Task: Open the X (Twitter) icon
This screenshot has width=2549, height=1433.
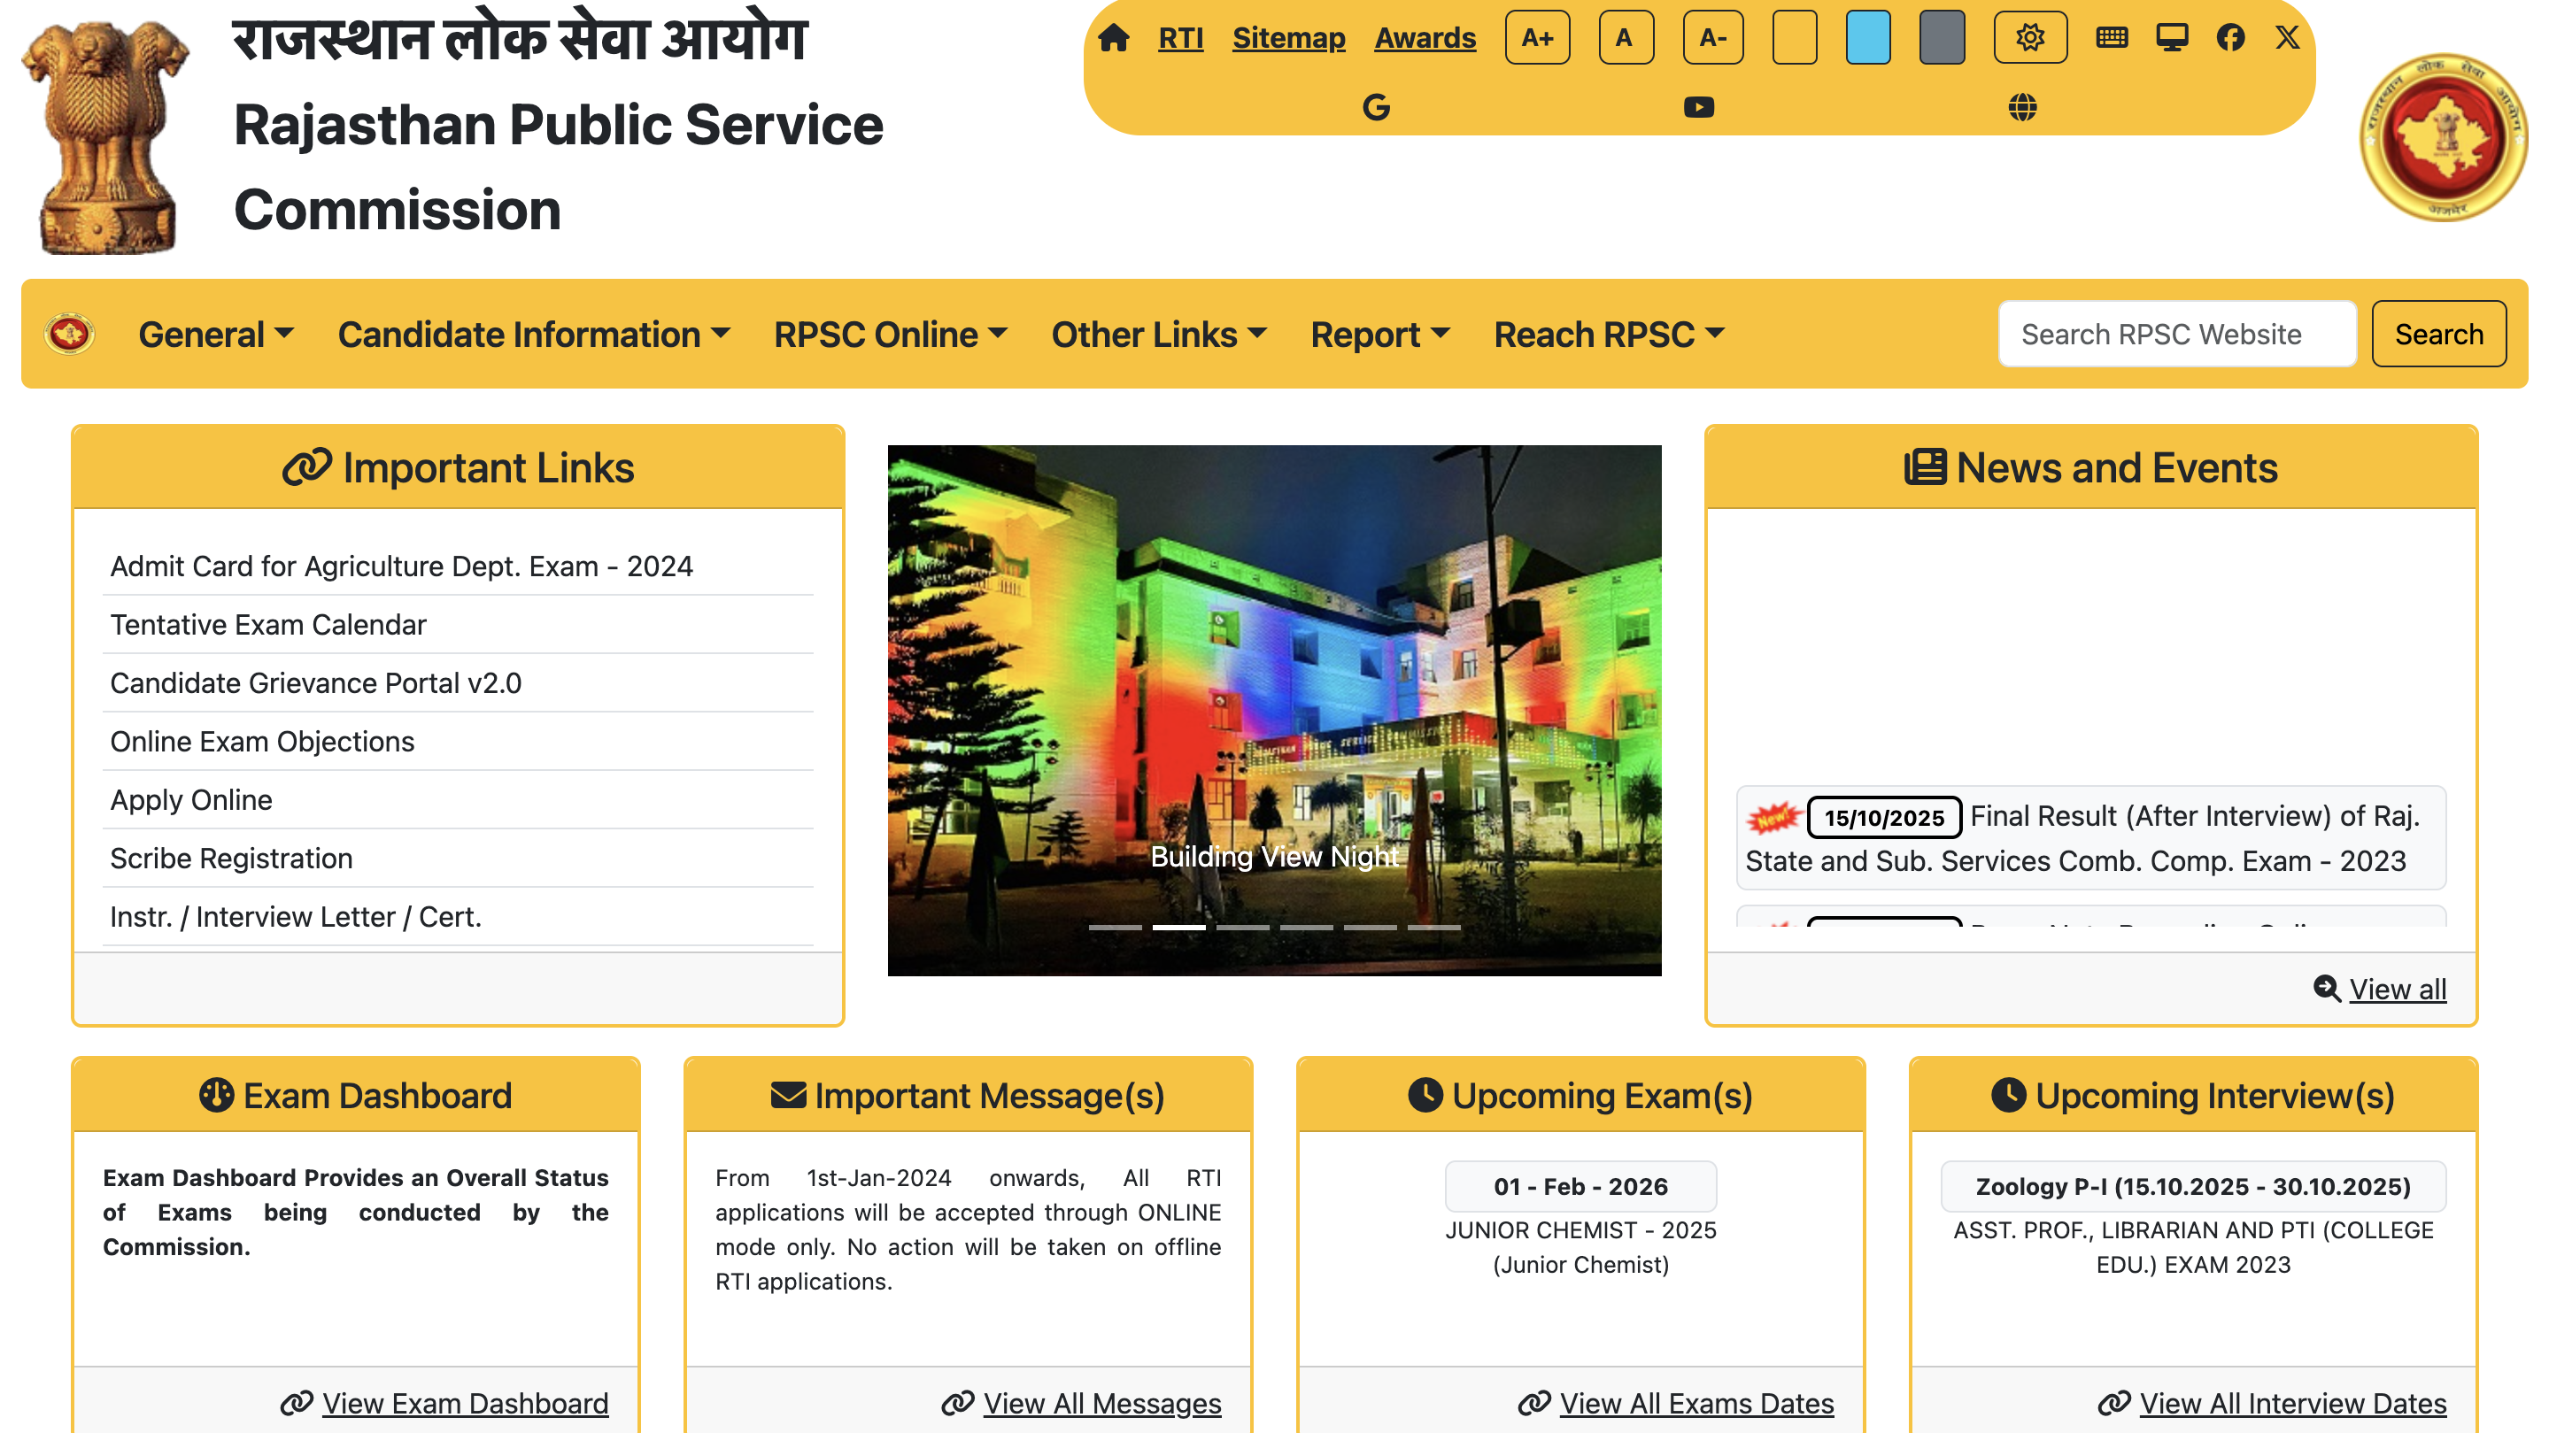Action: click(2287, 37)
